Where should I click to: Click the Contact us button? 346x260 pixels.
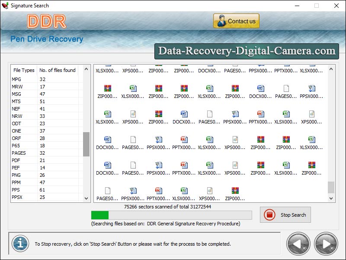pyautogui.click(x=236, y=20)
